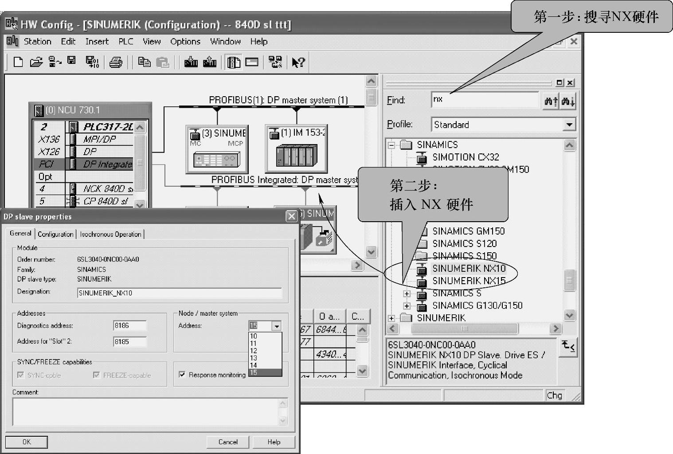Toggle the Response monitoring checkbox
This screenshot has height=454, width=673.
point(182,375)
